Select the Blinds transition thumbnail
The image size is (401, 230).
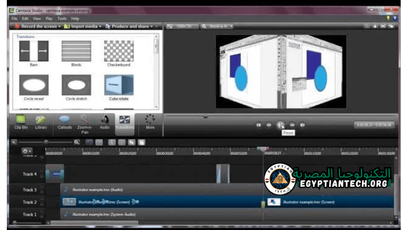click(76, 51)
